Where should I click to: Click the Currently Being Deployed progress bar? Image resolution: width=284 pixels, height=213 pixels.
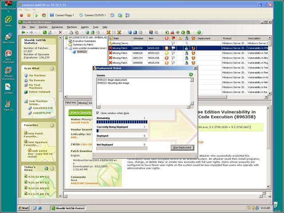click(x=122, y=131)
